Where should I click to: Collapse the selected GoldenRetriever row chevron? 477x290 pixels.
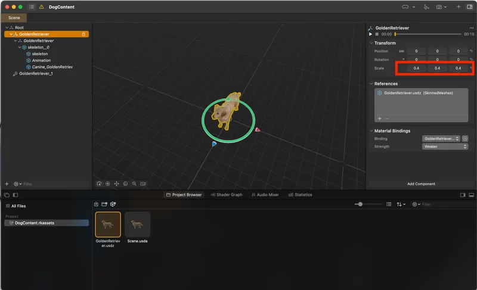(11, 34)
